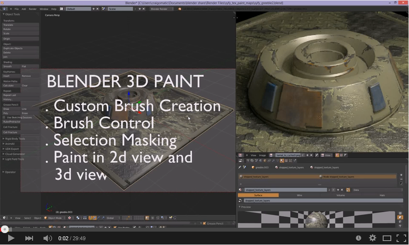
Task: Select the translate manipulator arrow icon
Action: click(94, 218)
